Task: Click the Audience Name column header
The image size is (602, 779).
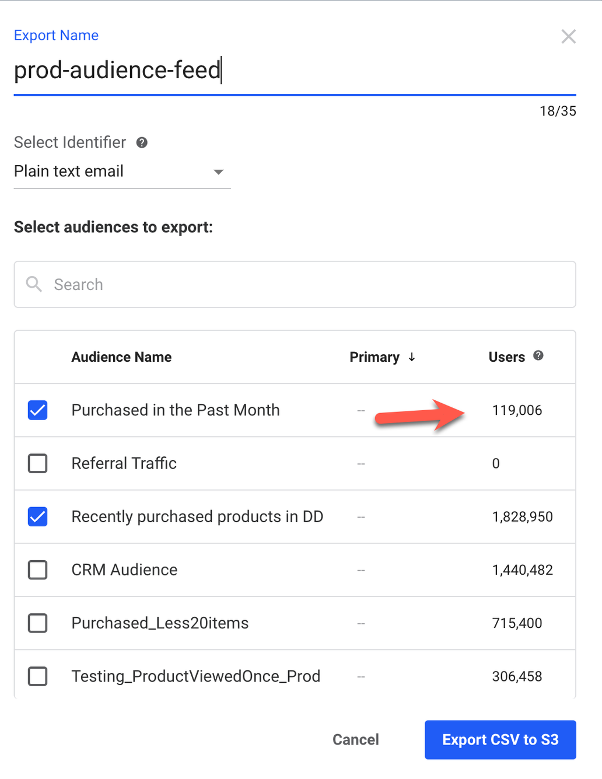Action: coord(121,357)
